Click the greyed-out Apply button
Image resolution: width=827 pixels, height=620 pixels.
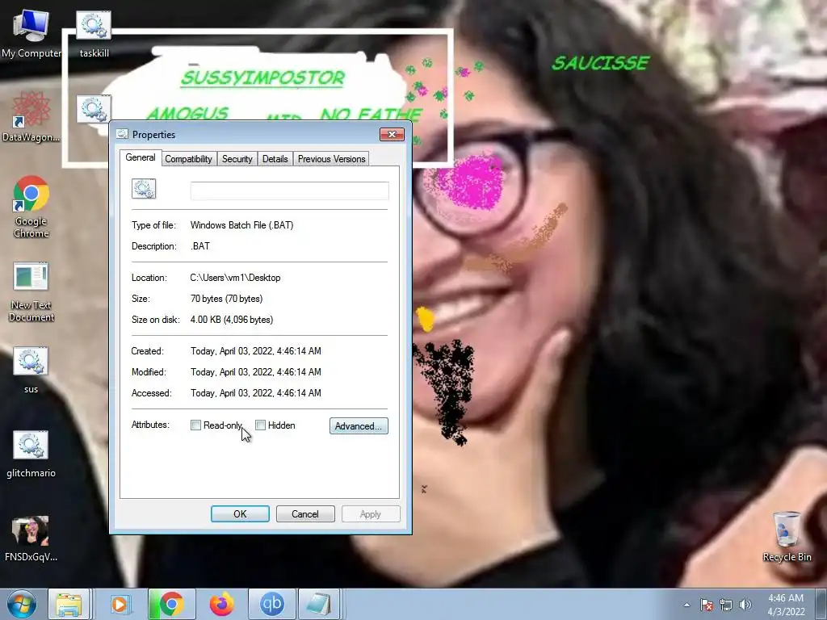point(371,514)
